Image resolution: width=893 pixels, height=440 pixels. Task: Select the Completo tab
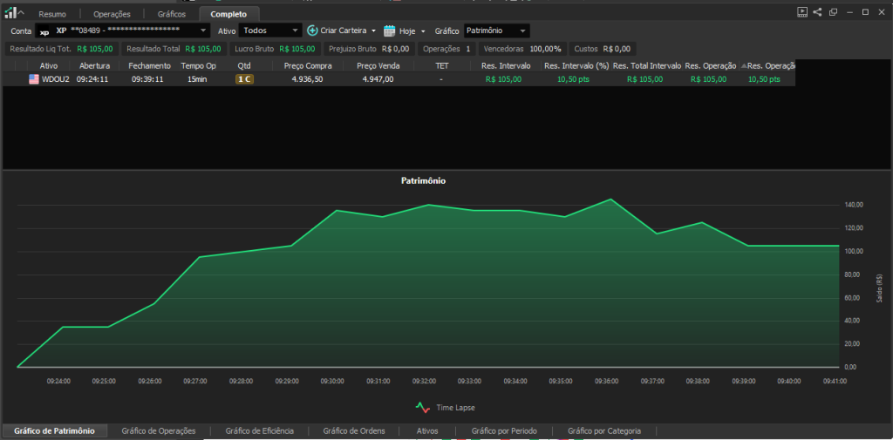[x=229, y=14]
